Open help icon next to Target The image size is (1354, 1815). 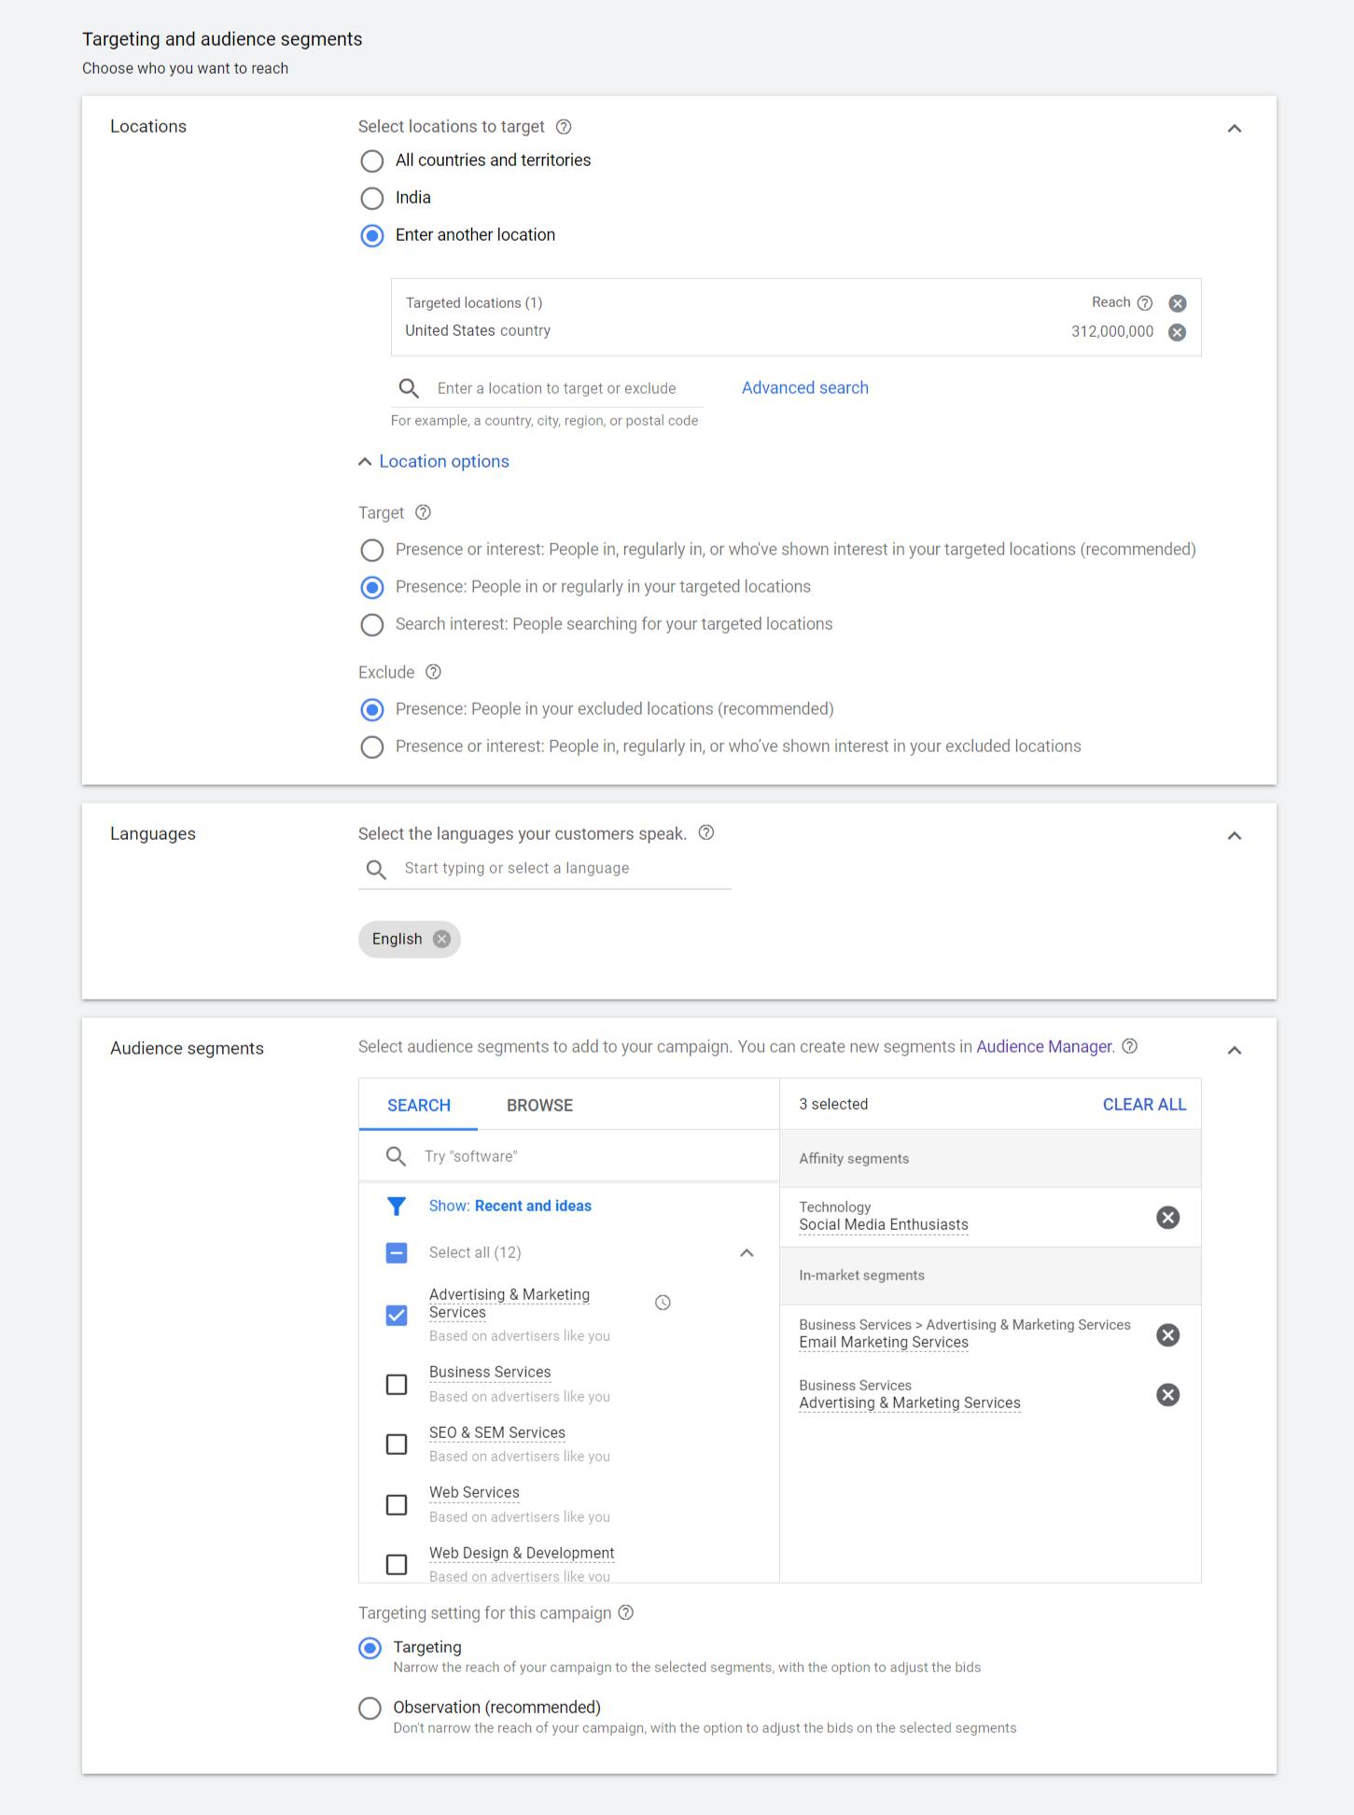click(423, 512)
